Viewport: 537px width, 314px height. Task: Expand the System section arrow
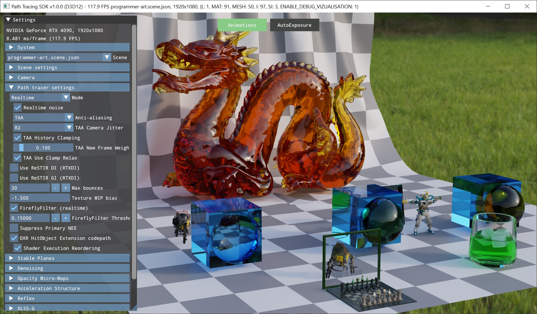11,47
